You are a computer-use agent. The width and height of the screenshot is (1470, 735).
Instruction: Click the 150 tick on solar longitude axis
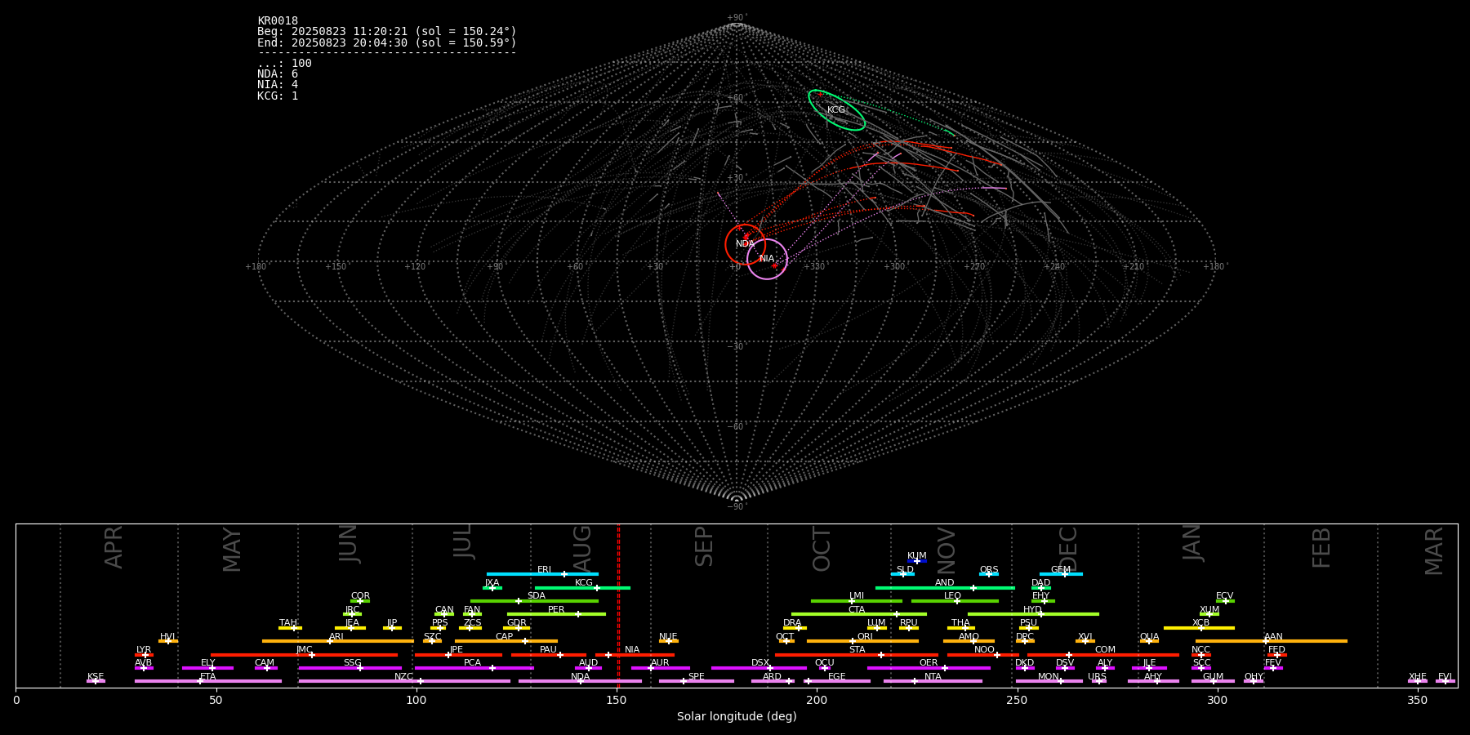(617, 700)
